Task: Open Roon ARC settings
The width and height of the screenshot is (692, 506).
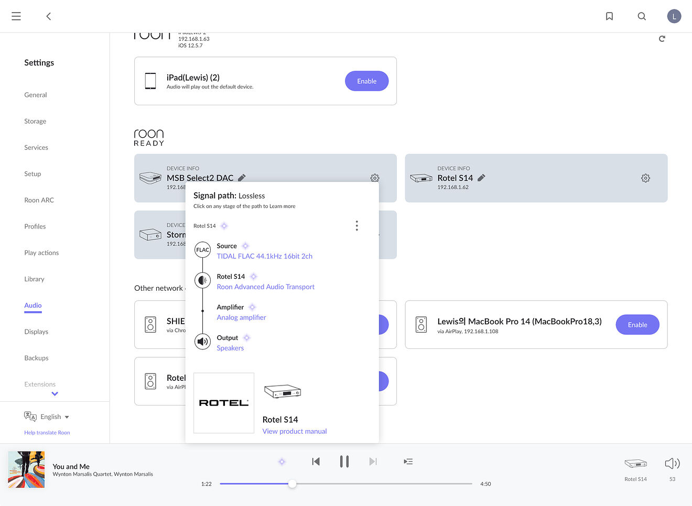Action: tap(39, 200)
